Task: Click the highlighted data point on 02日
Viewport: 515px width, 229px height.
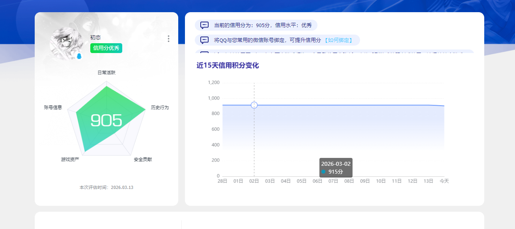Action: tap(254, 105)
